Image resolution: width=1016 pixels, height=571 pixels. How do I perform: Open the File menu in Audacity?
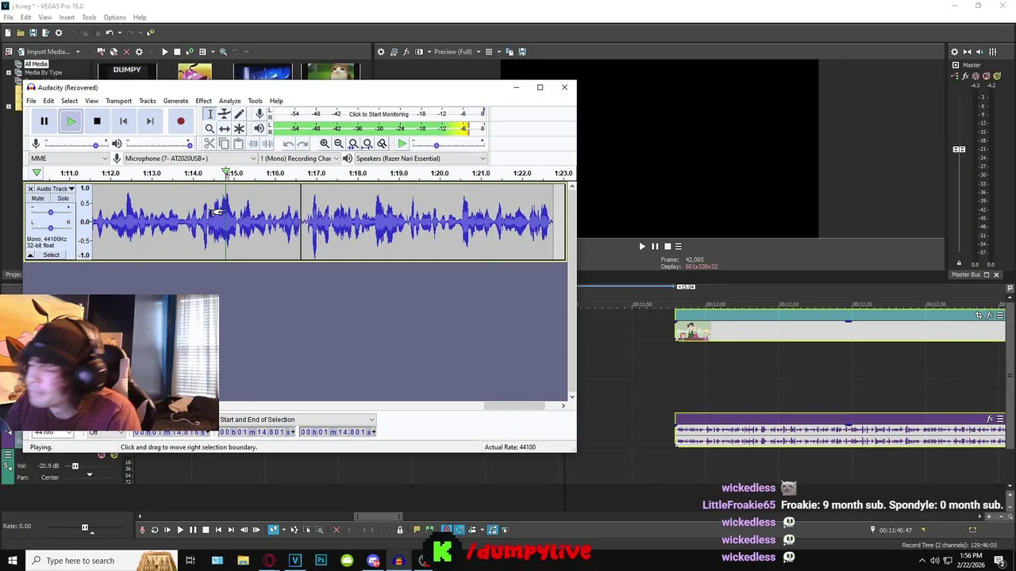coord(31,101)
